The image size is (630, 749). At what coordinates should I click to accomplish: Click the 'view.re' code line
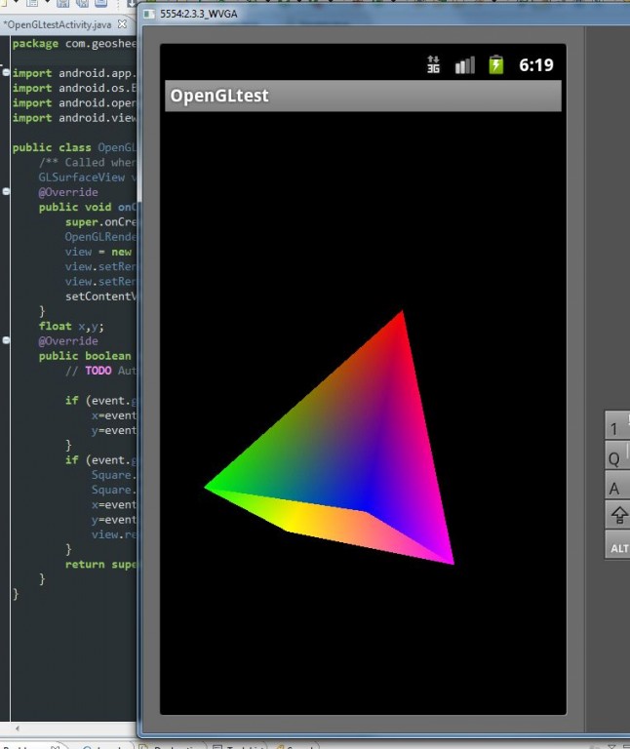[114, 534]
